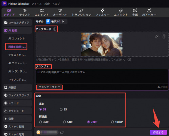Open the ファイル menu
This screenshot has width=169, height=136.
tap(37, 4)
